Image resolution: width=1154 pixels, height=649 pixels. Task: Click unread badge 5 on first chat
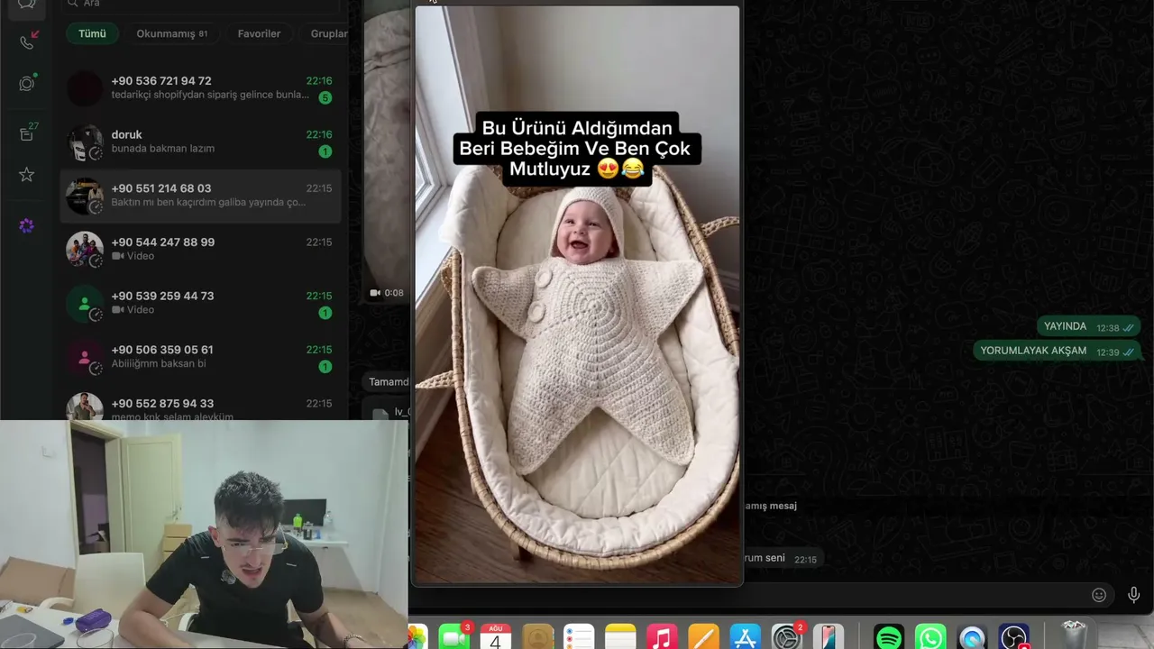(325, 97)
